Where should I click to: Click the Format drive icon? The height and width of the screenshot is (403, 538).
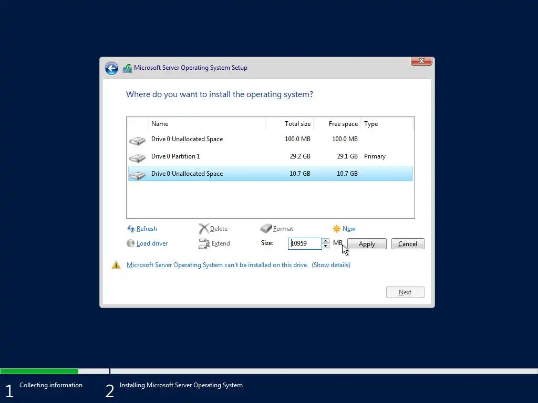click(x=266, y=229)
